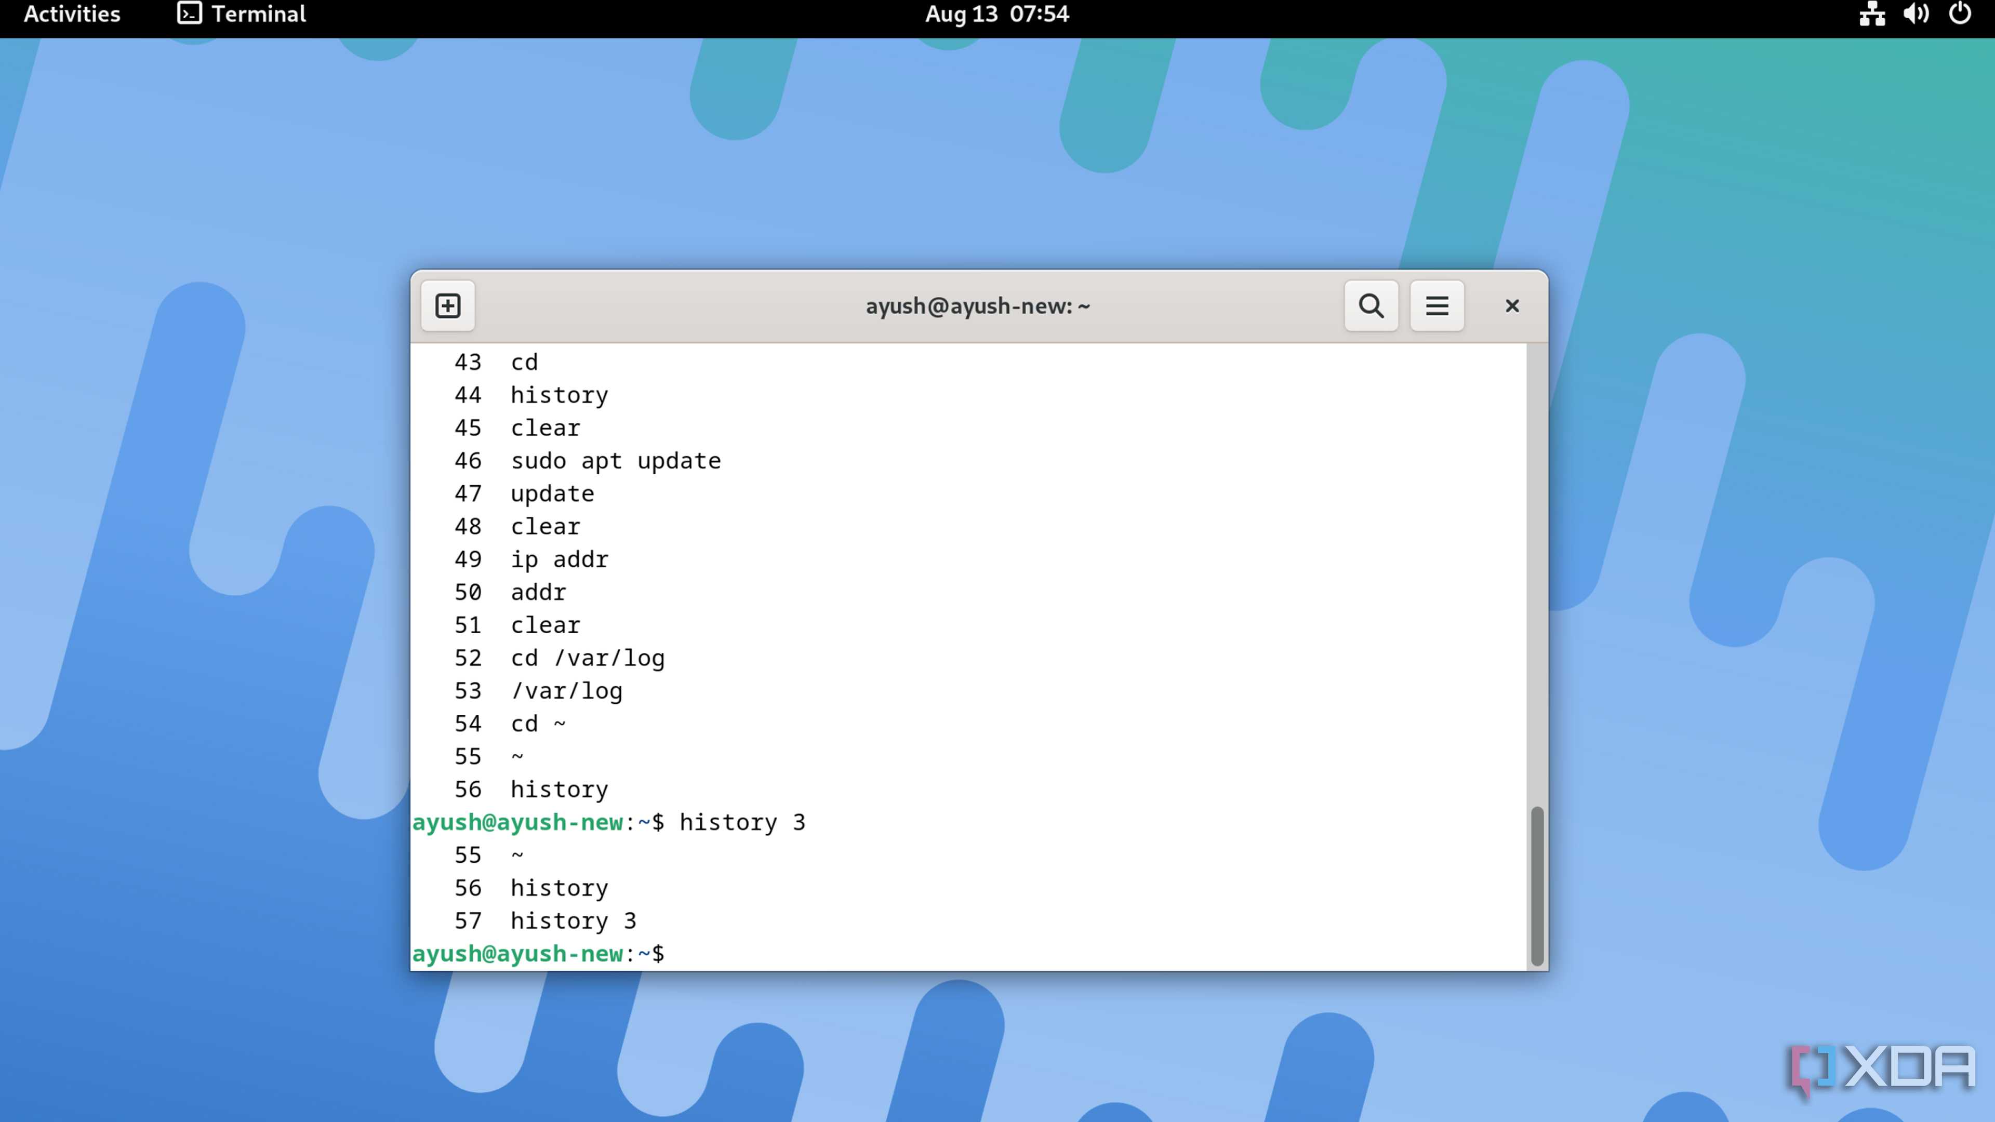Click history line 46 'sudo apt update'
The width and height of the screenshot is (1995, 1122).
(x=616, y=461)
